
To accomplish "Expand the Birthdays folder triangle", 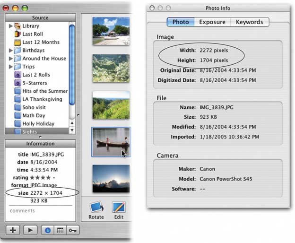I will pyautogui.click(x=10, y=50).
